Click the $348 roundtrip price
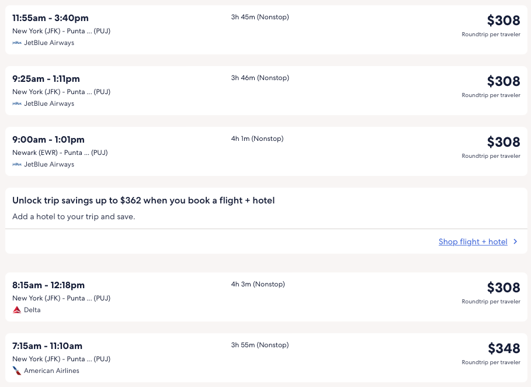The width and height of the screenshot is (531, 387). point(504,348)
